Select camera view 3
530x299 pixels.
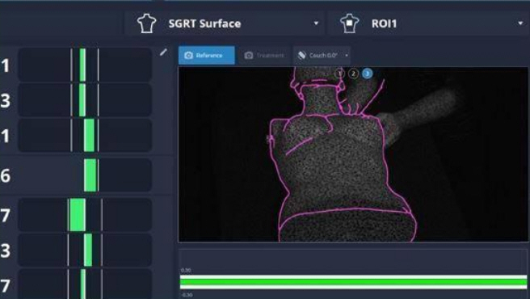[x=367, y=74]
